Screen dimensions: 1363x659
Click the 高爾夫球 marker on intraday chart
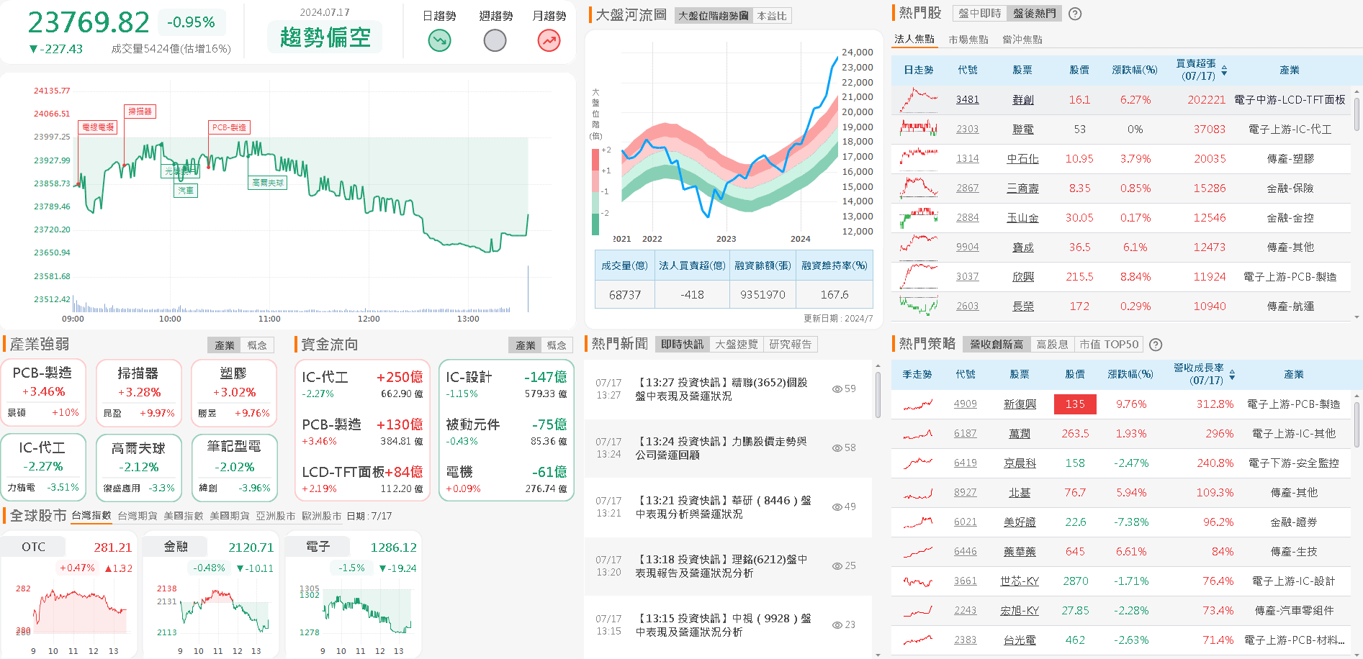(x=268, y=183)
